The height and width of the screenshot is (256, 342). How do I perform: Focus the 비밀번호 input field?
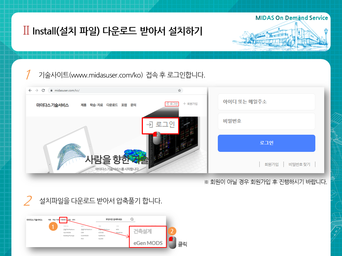pyautogui.click(x=266, y=121)
